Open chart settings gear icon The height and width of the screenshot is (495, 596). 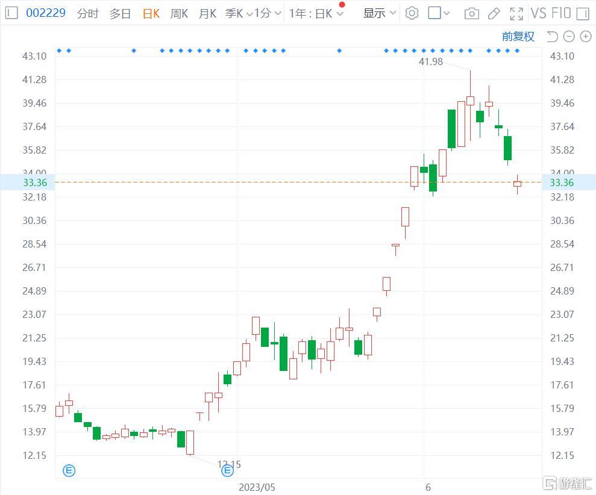pyautogui.click(x=412, y=13)
